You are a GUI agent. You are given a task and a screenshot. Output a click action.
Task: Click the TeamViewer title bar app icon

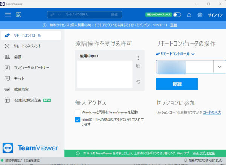point(2,4)
